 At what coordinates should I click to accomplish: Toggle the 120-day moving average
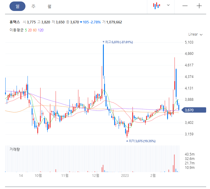click(41, 30)
